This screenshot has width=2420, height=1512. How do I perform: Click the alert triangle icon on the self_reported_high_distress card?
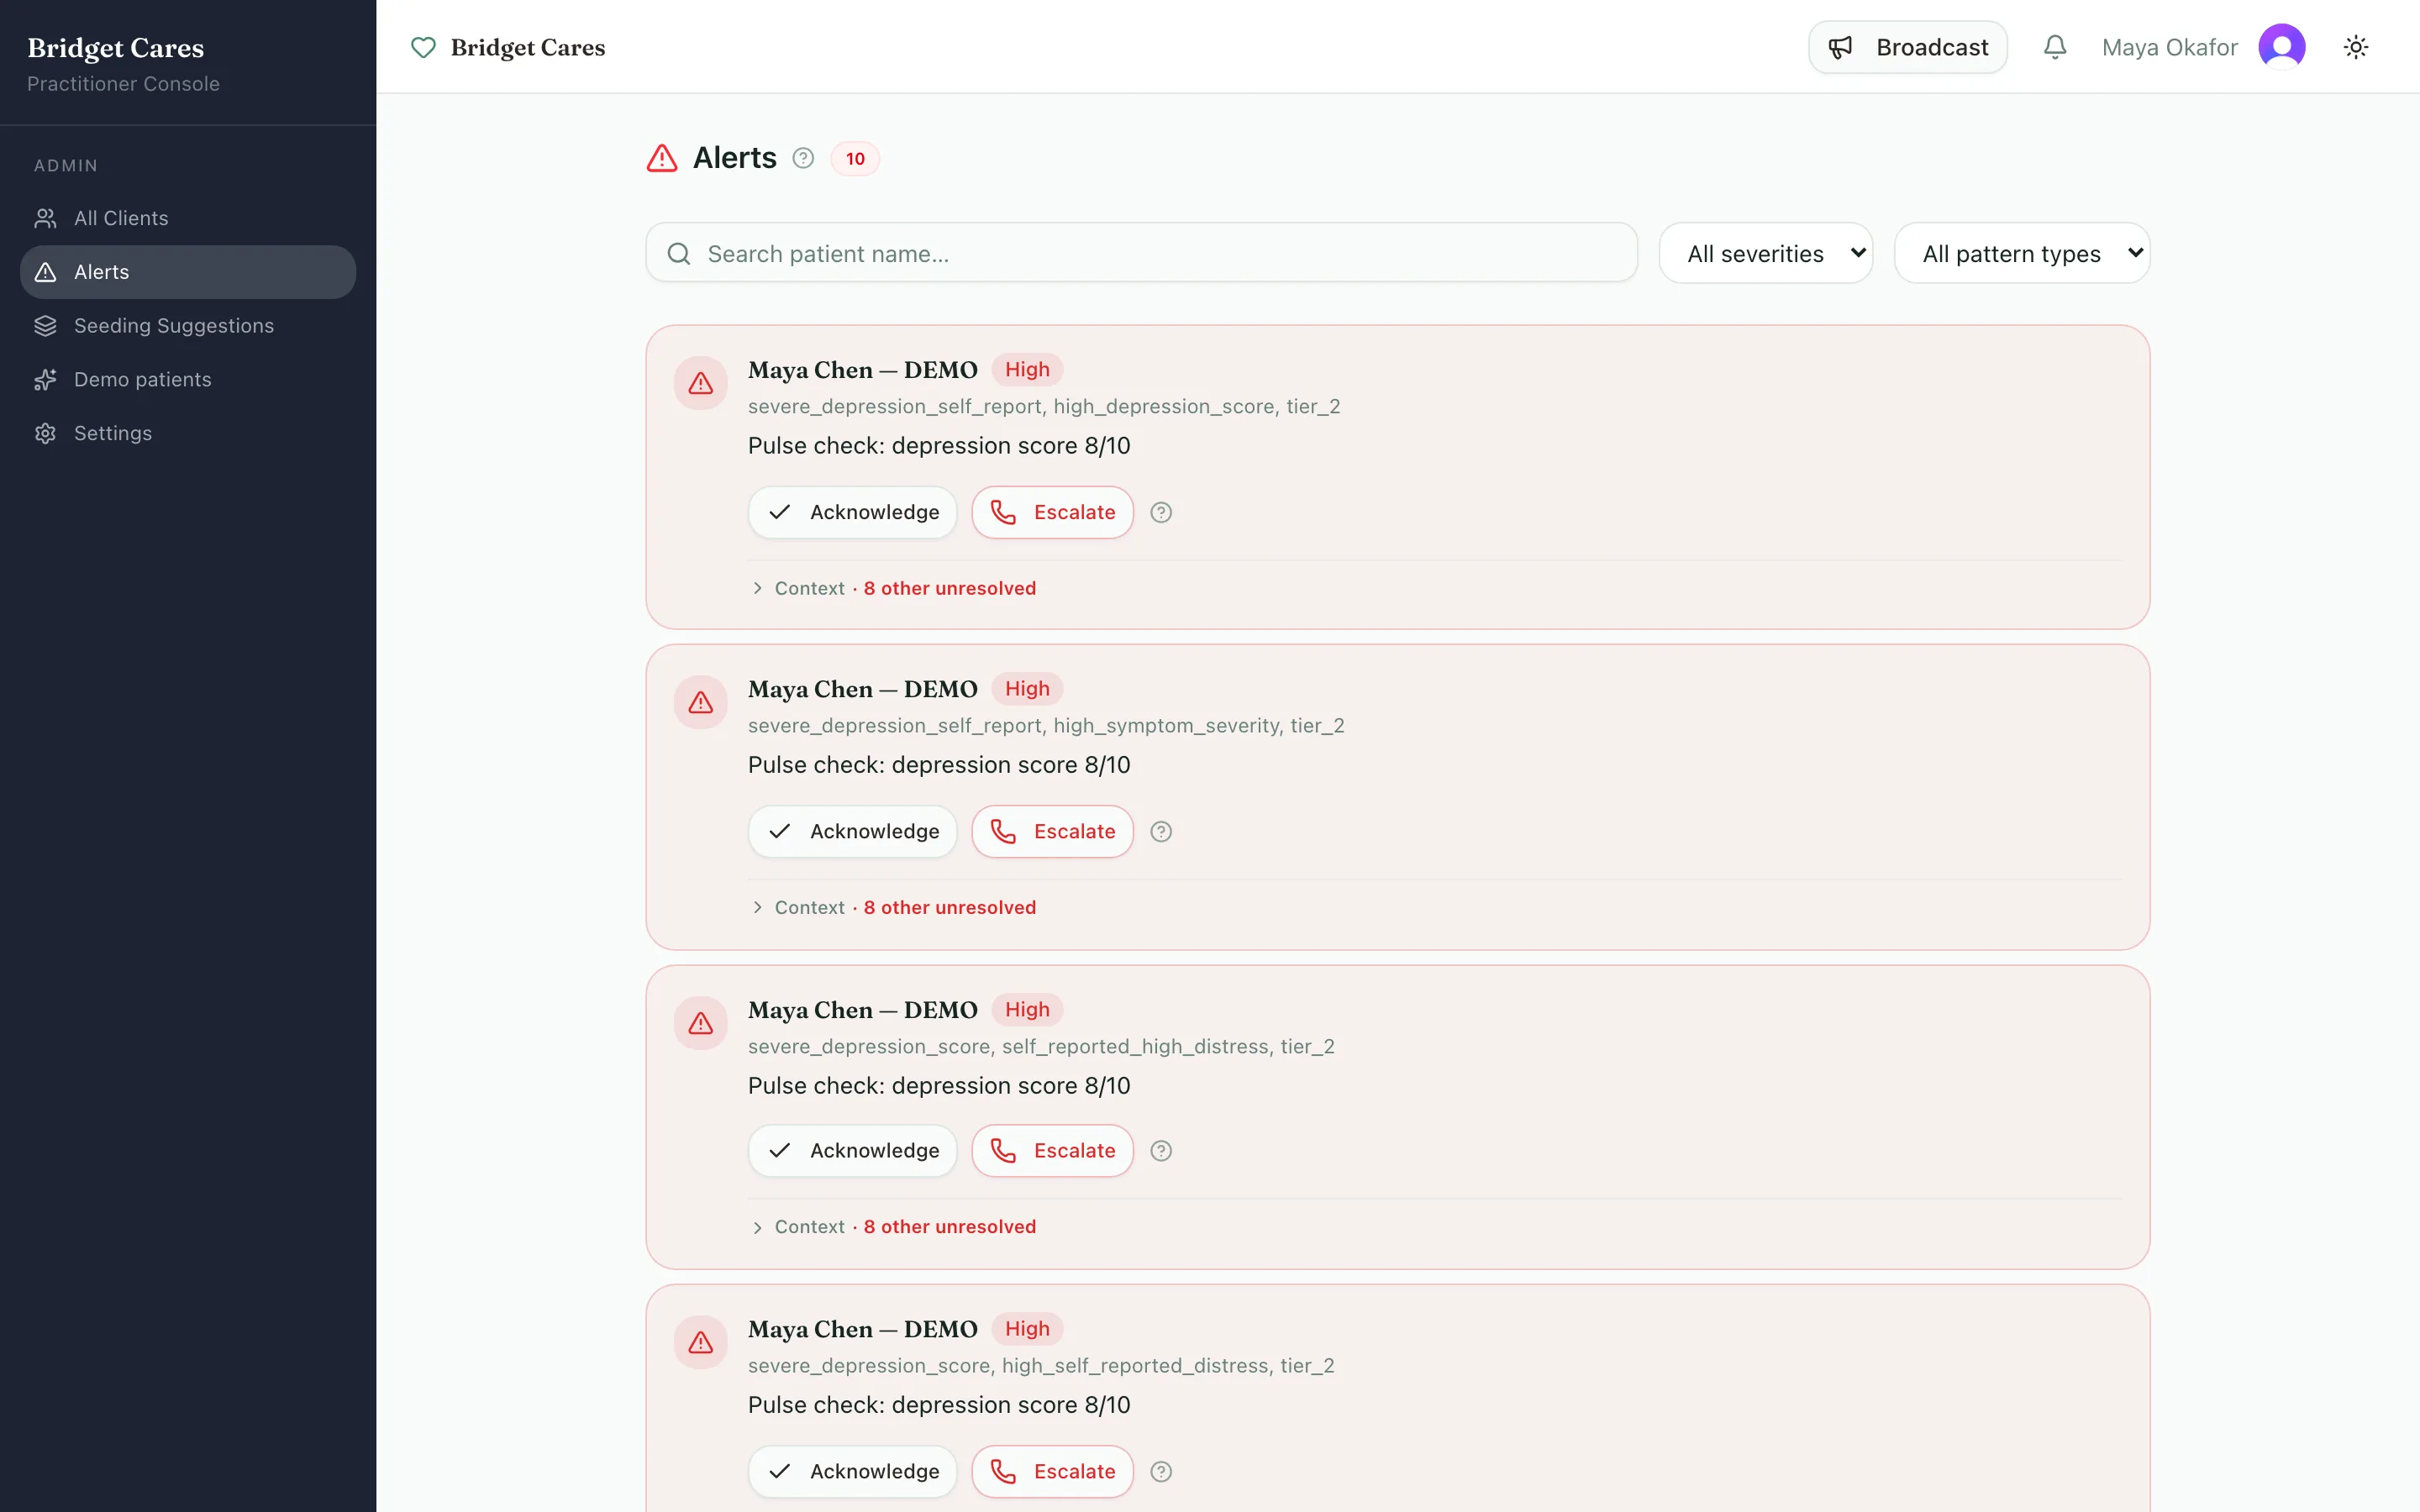[x=700, y=1023]
